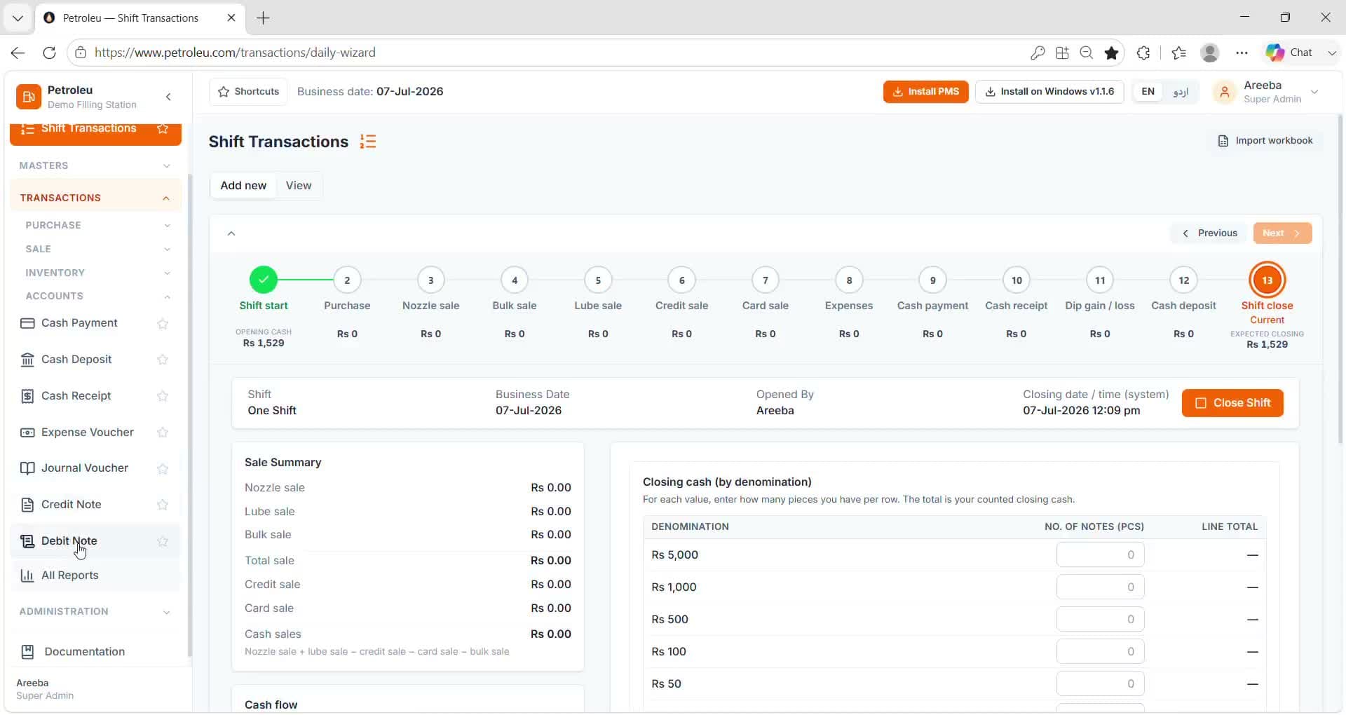The width and height of the screenshot is (1346, 715).
Task: Click the Rs 5,000 notes count field
Action: click(1100, 555)
